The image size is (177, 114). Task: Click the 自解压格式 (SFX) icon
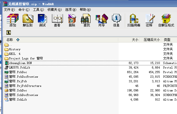point(166,18)
